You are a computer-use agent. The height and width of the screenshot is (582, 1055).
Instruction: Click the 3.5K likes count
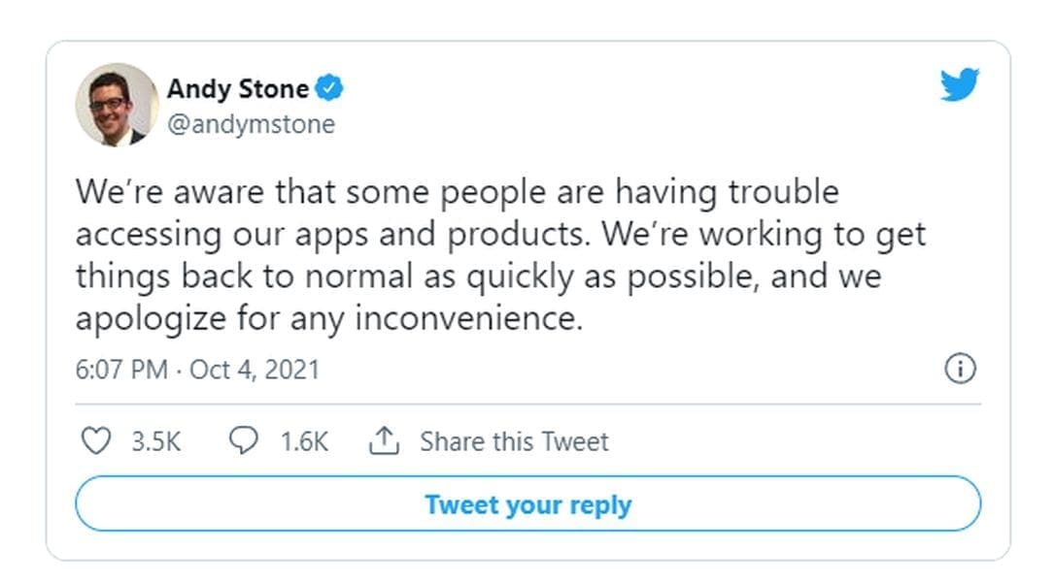coord(156,441)
